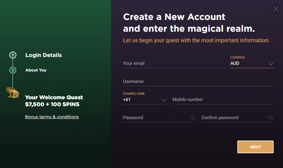Open Bonus terms & conditions link
Image resolution: width=283 pixels, height=168 pixels.
[x=52, y=117]
